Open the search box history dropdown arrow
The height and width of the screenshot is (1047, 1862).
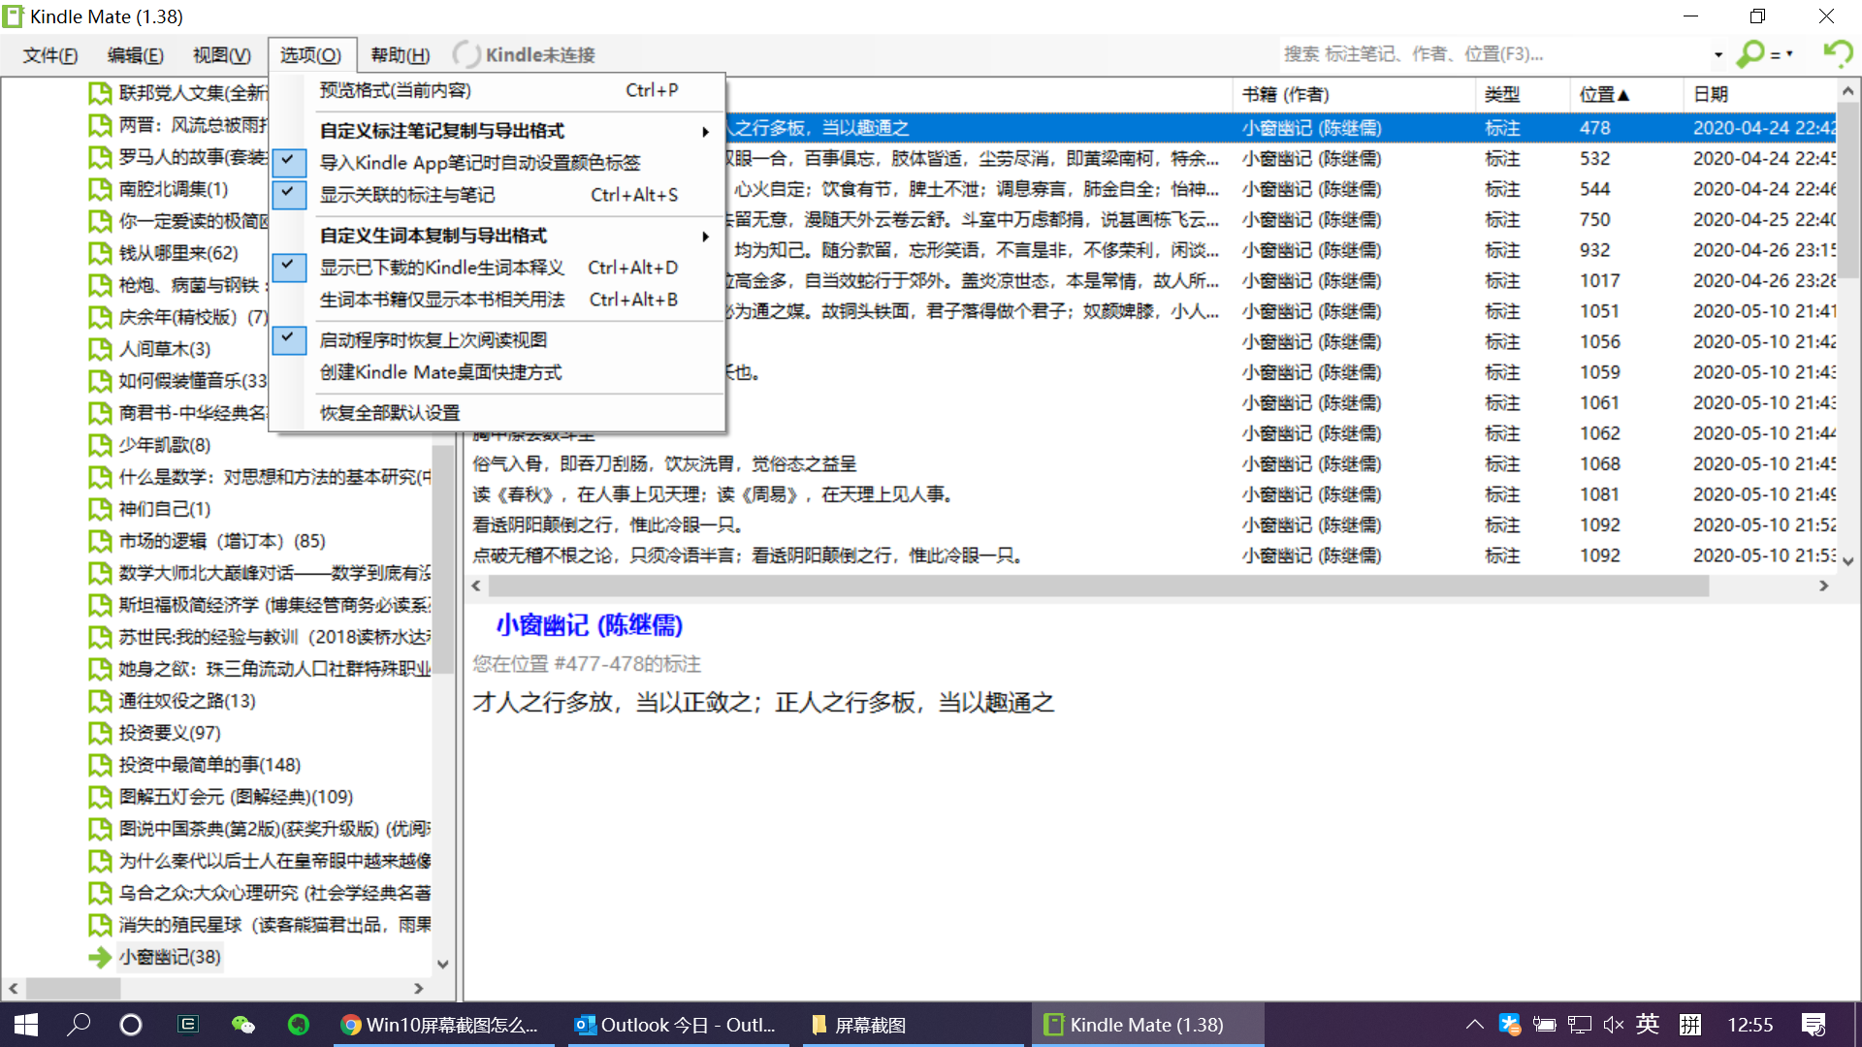click(x=1718, y=54)
